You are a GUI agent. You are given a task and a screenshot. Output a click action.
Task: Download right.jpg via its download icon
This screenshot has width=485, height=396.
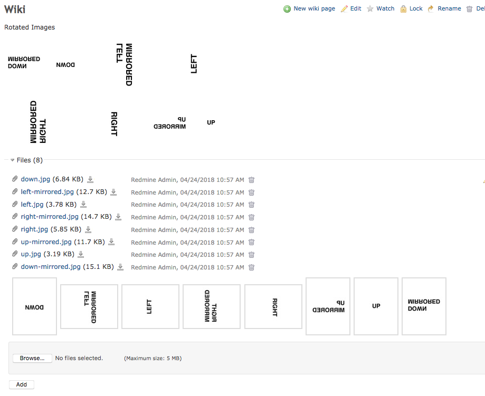[x=88, y=229]
